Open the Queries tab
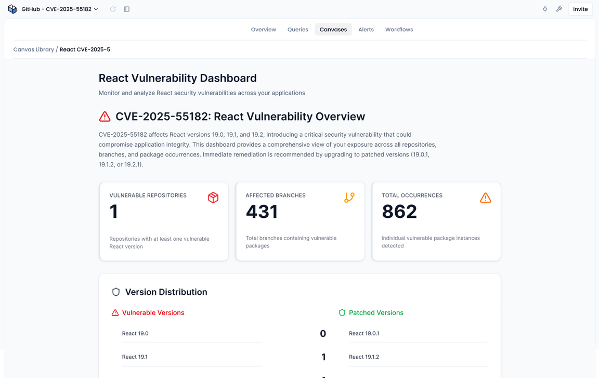 click(x=297, y=30)
